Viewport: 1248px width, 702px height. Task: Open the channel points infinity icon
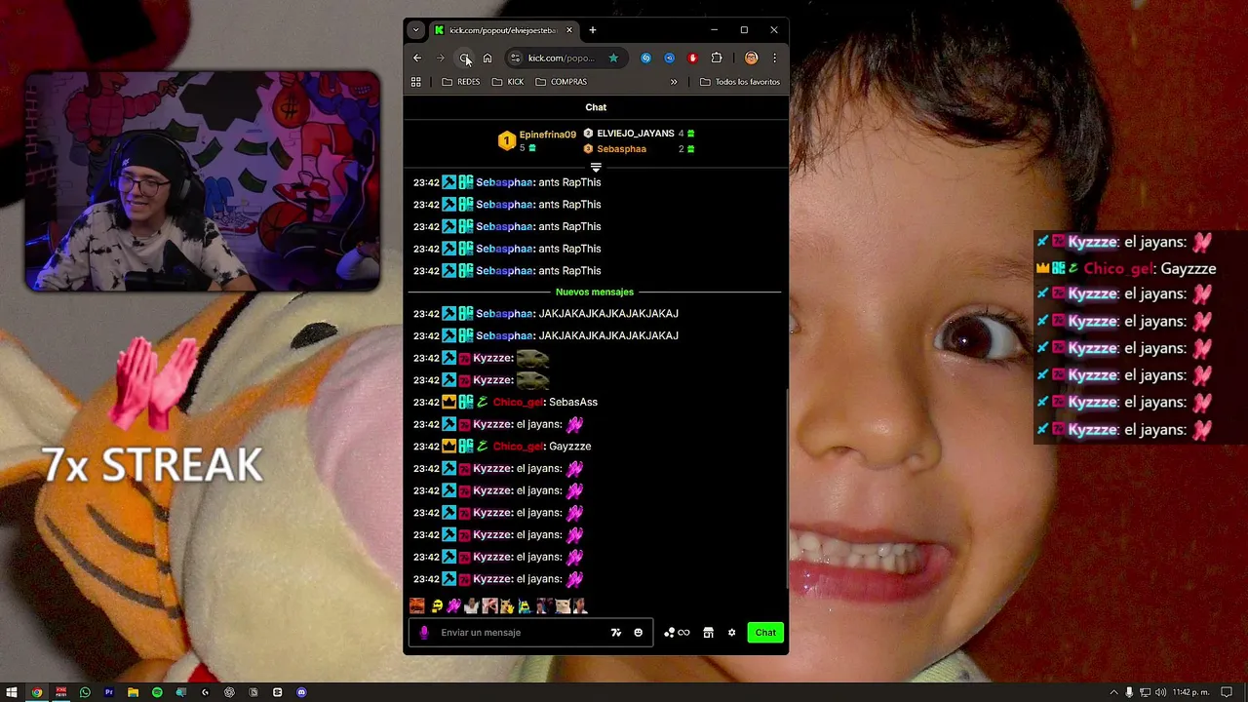point(677,633)
